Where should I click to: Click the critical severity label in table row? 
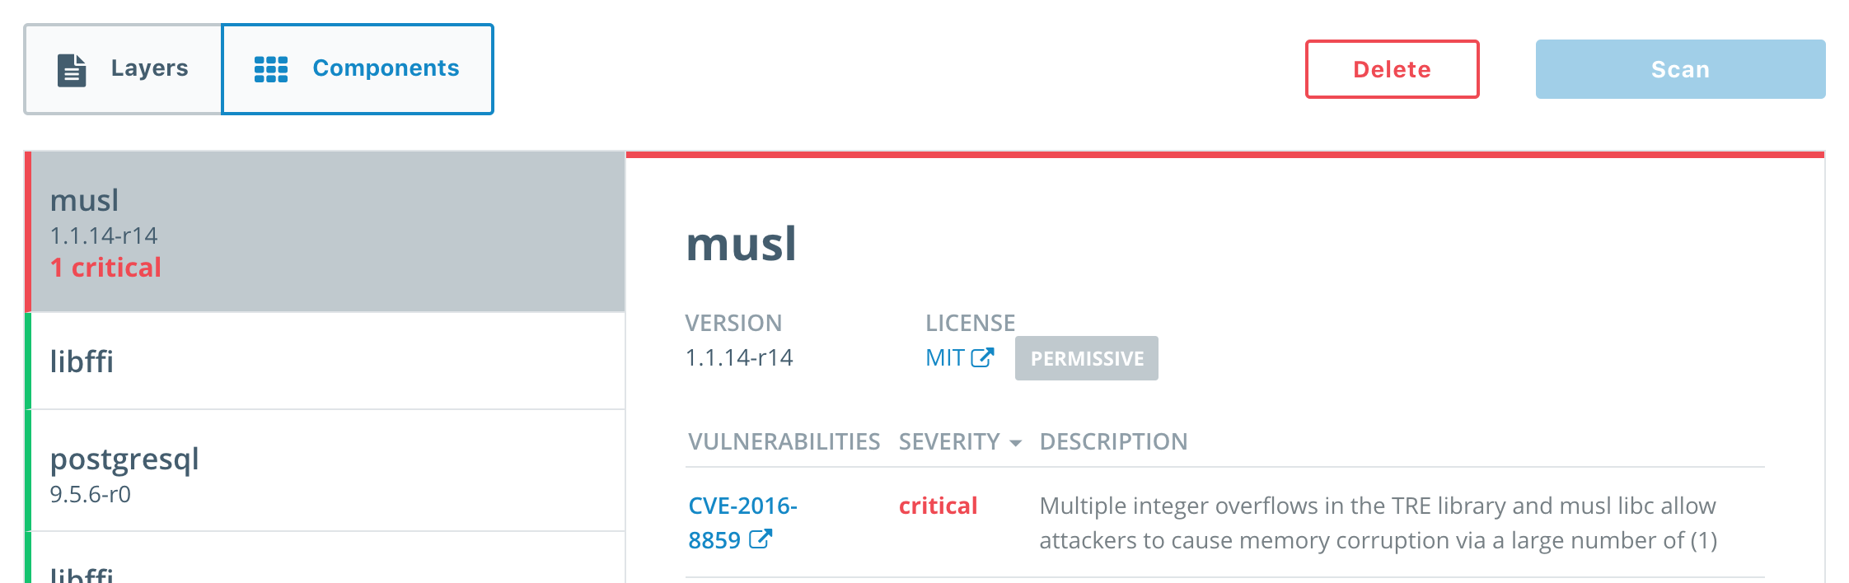click(x=938, y=506)
